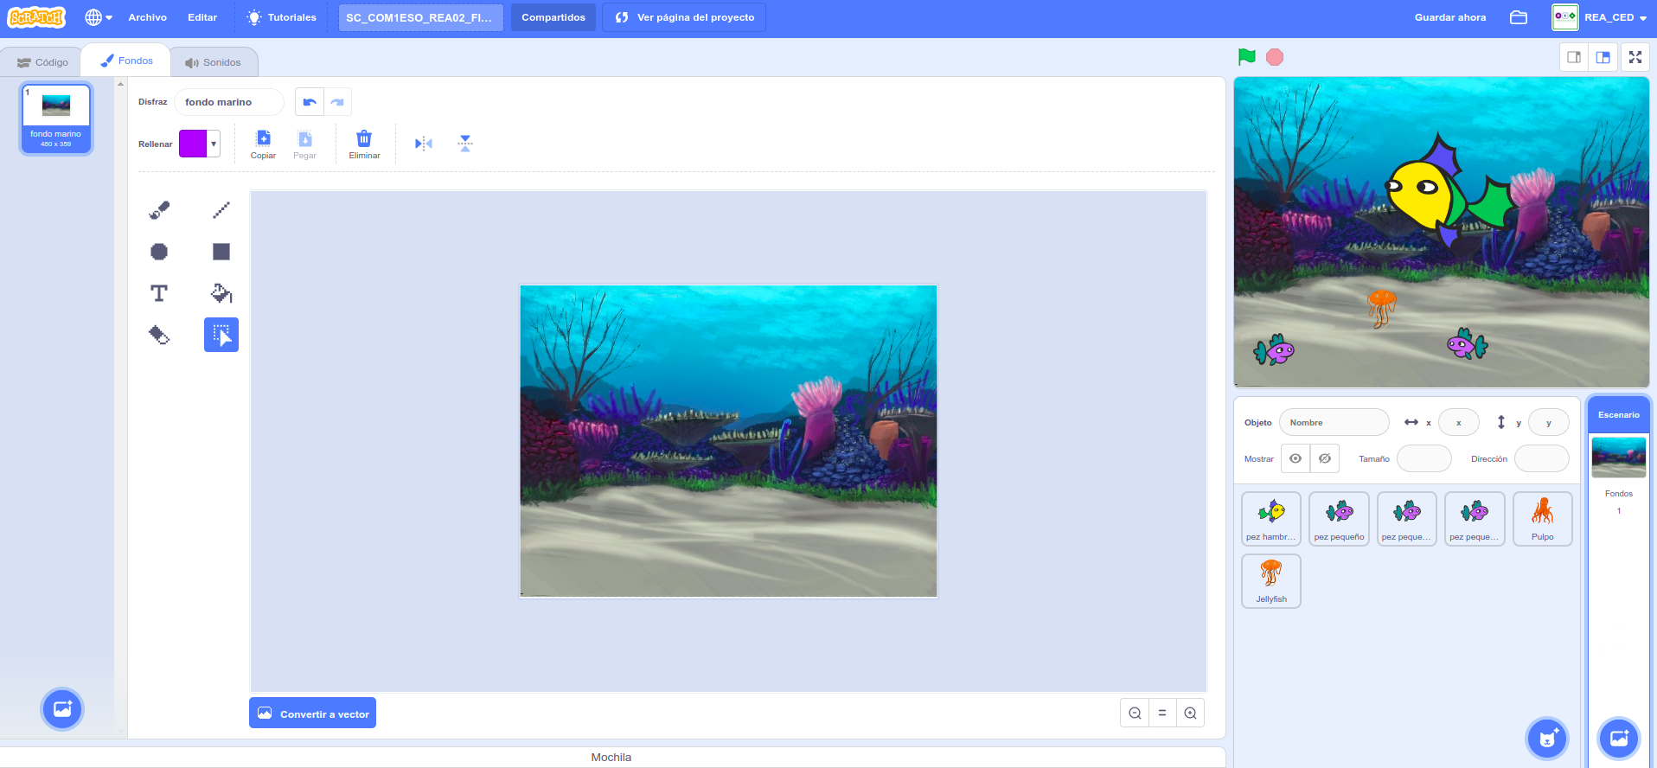This screenshot has height=768, width=1657.
Task: Click Ver página del proyecto
Action: (x=684, y=17)
